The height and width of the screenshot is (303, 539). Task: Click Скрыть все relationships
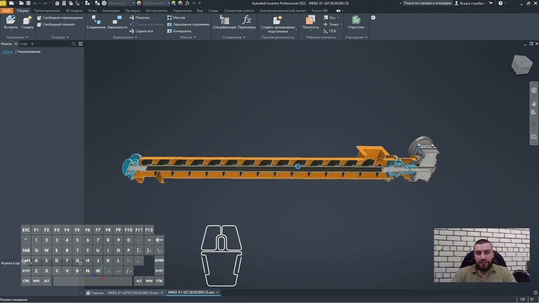click(x=141, y=31)
